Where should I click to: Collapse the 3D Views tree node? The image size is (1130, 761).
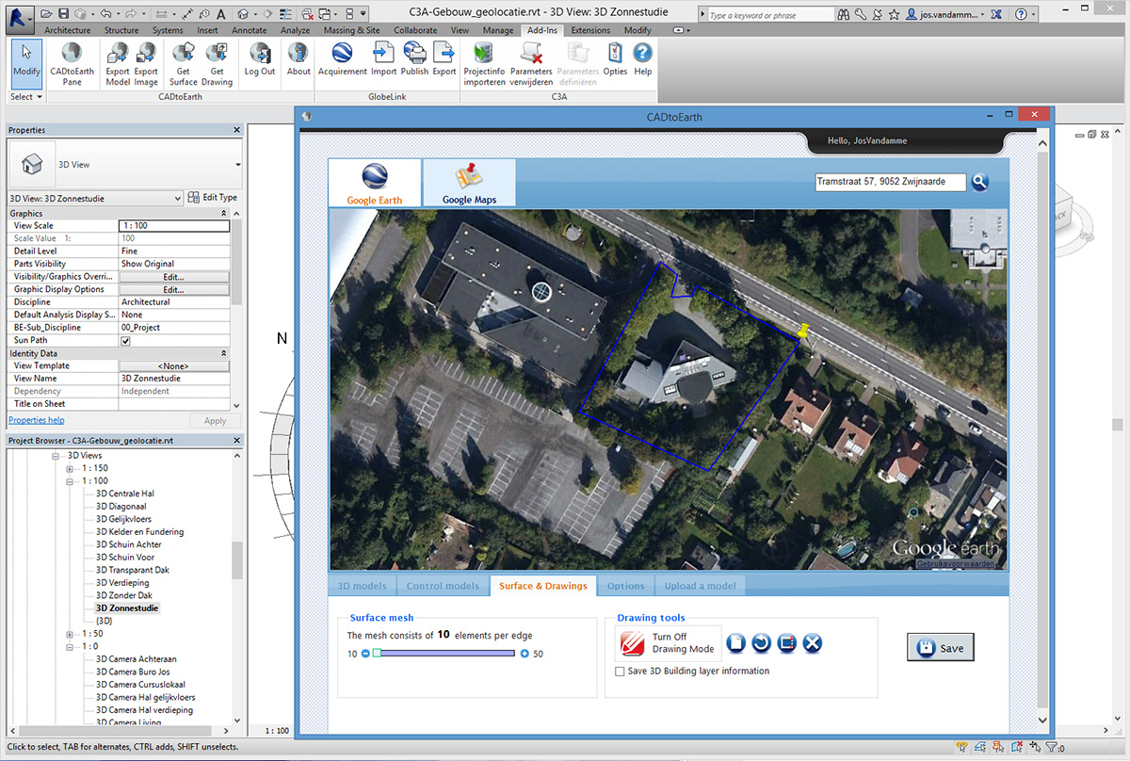(55, 456)
